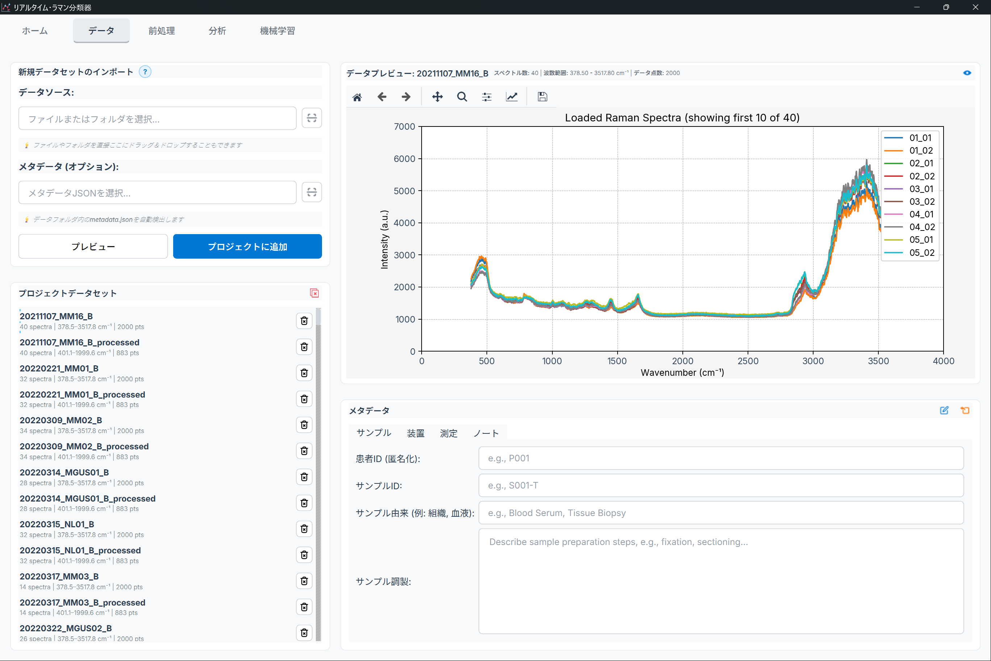This screenshot has height=661, width=991.
Task: Click legend entry 05_02
Action: click(x=909, y=253)
